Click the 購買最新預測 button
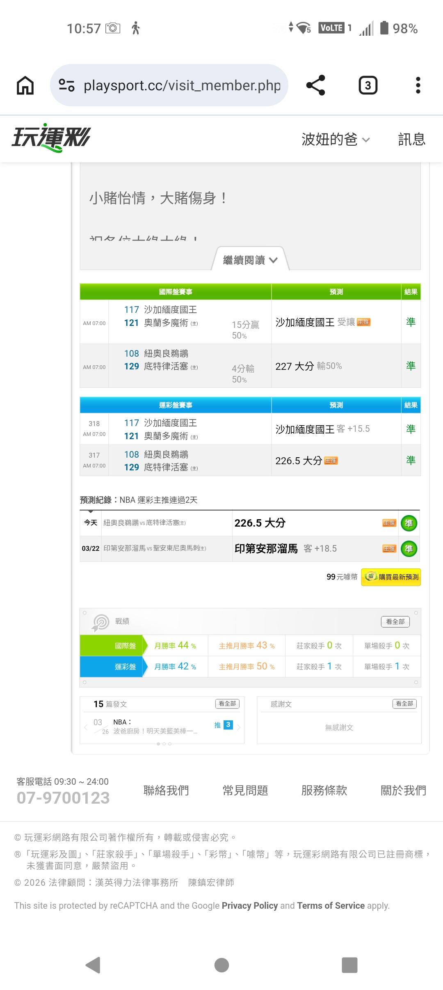The width and height of the screenshot is (443, 990). (391, 577)
